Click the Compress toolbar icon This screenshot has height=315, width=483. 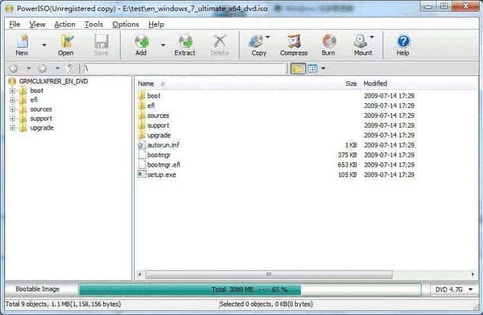tap(294, 45)
